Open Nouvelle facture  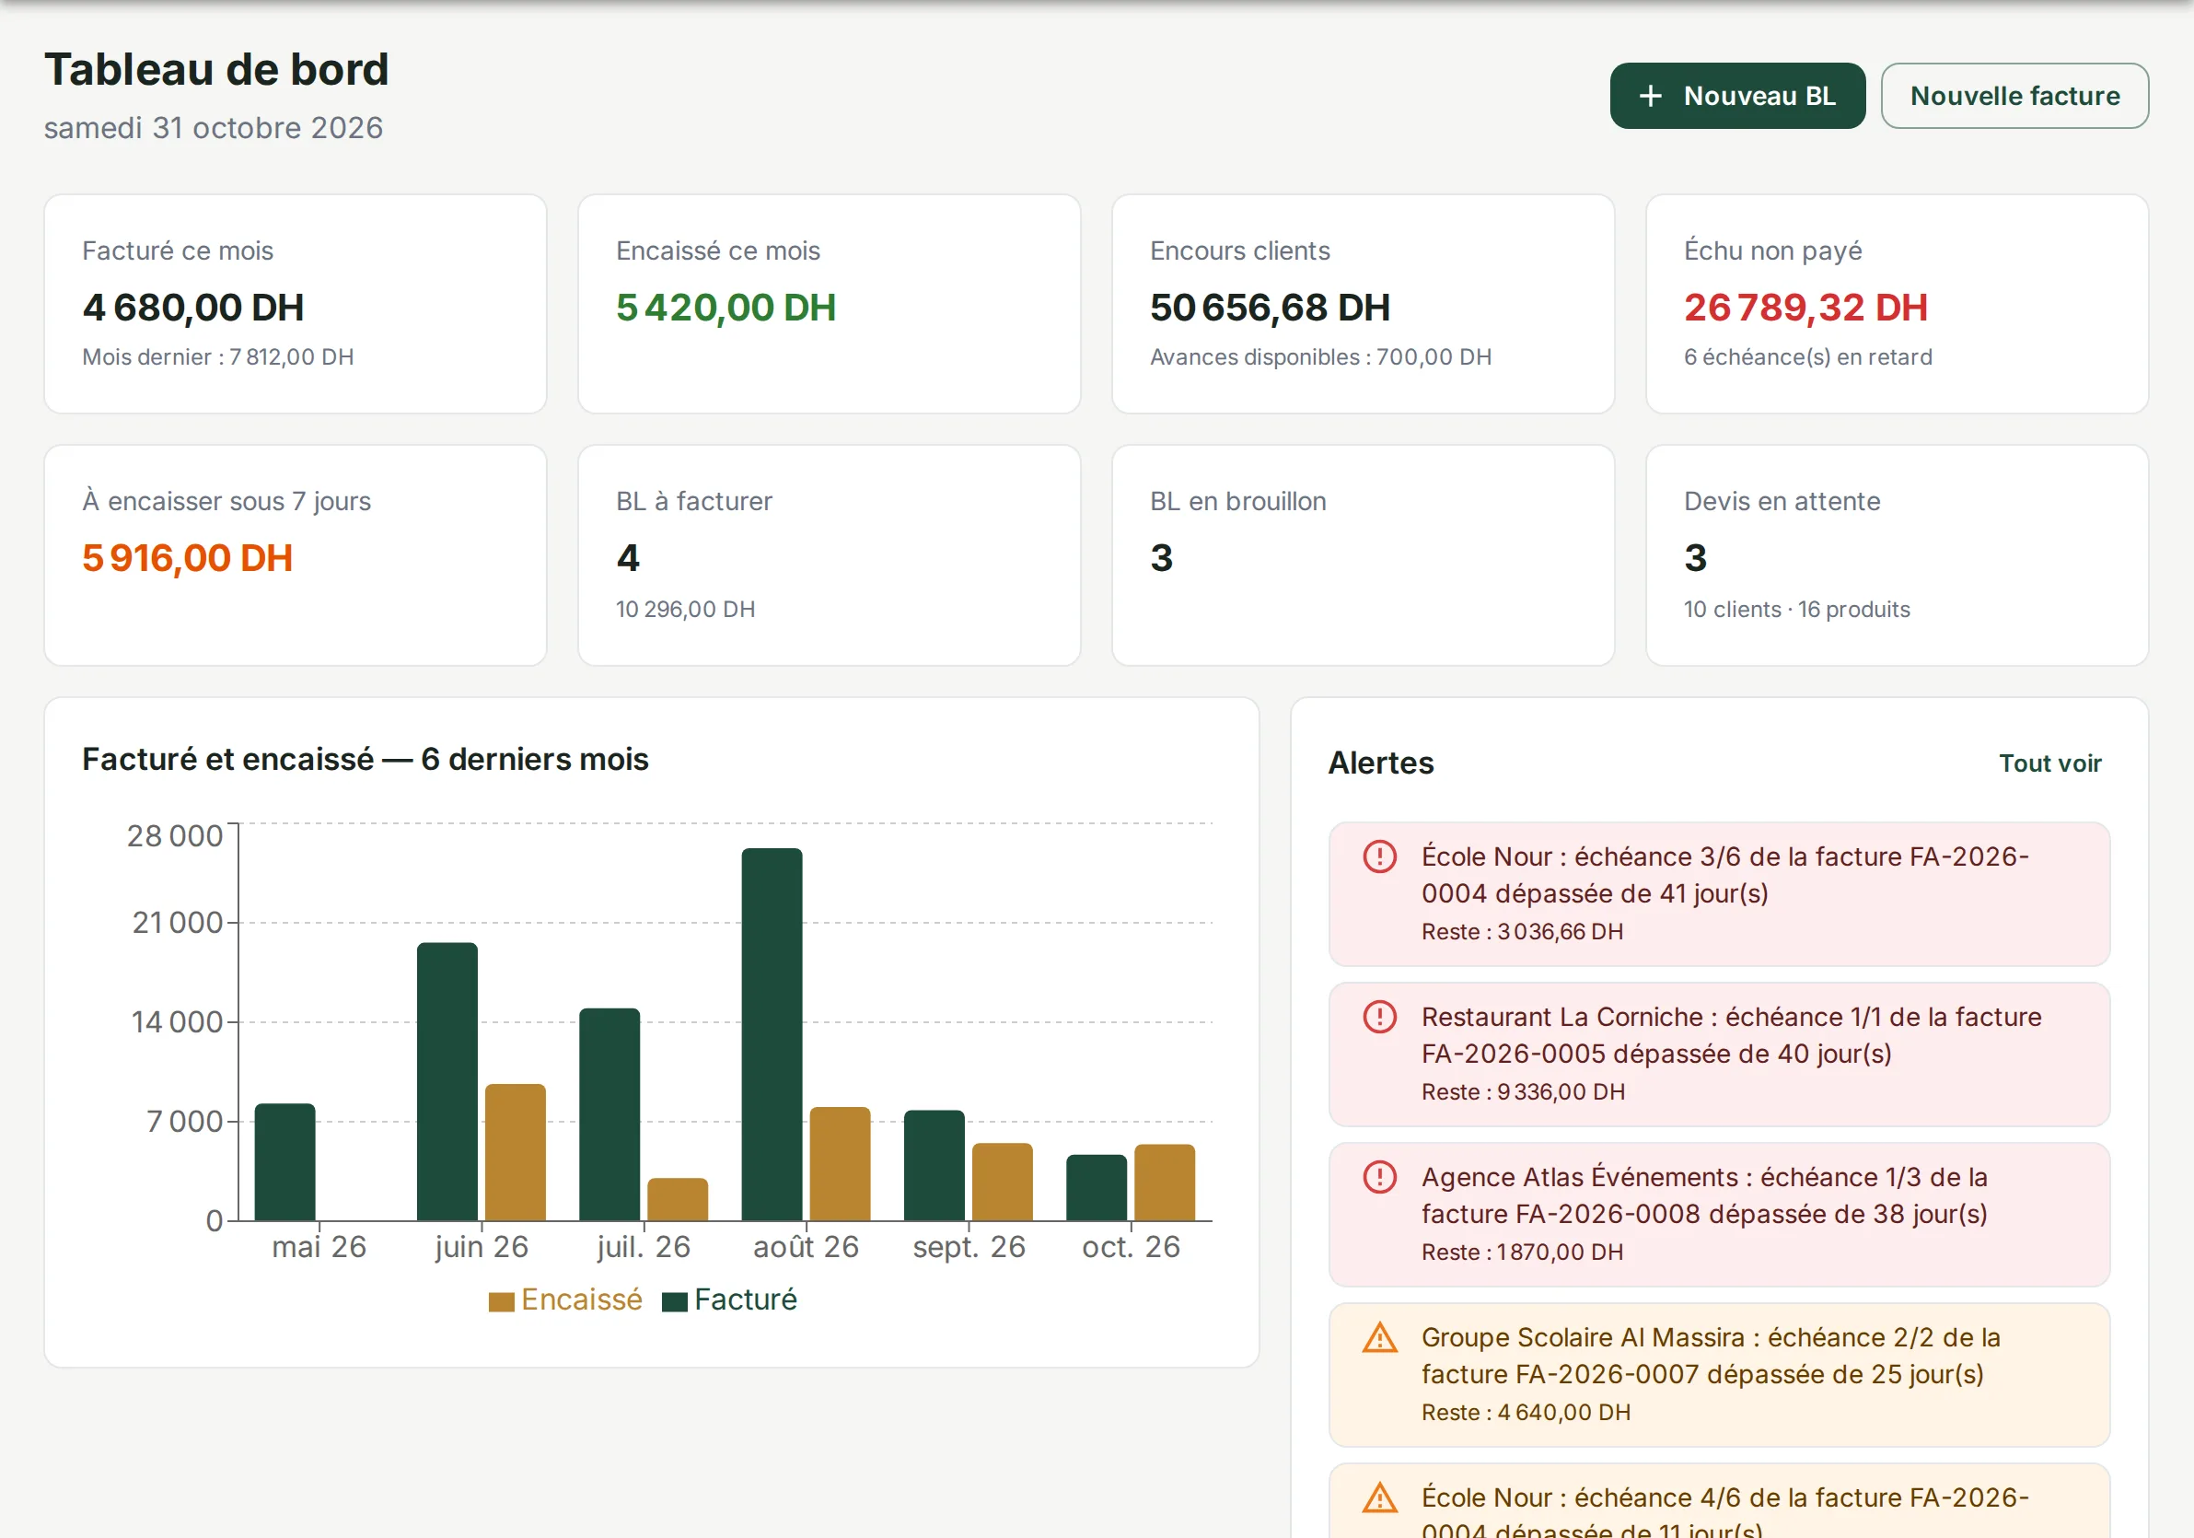pos(2014,96)
